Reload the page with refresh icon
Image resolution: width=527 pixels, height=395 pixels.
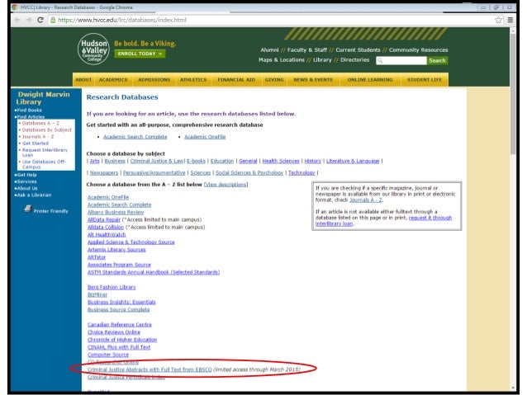40,20
